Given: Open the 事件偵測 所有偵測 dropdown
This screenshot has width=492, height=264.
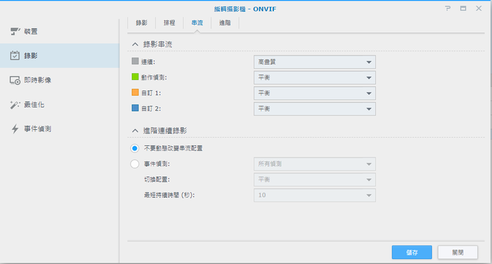Looking at the screenshot, I should pyautogui.click(x=314, y=164).
